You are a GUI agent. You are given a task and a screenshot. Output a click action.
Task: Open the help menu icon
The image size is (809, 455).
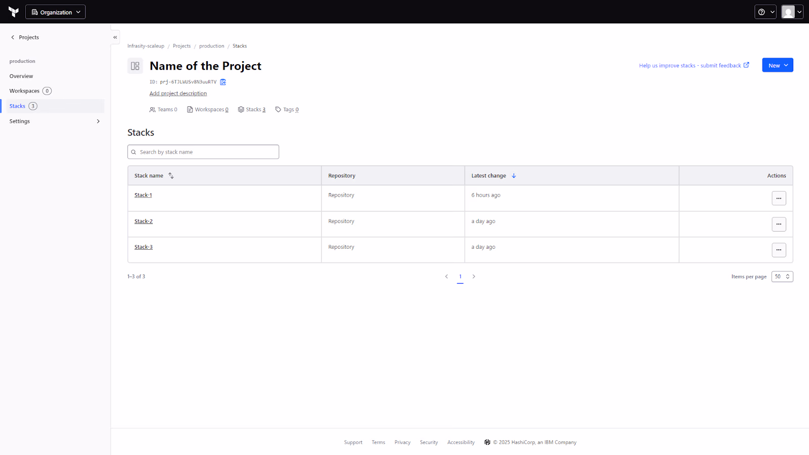click(x=765, y=12)
